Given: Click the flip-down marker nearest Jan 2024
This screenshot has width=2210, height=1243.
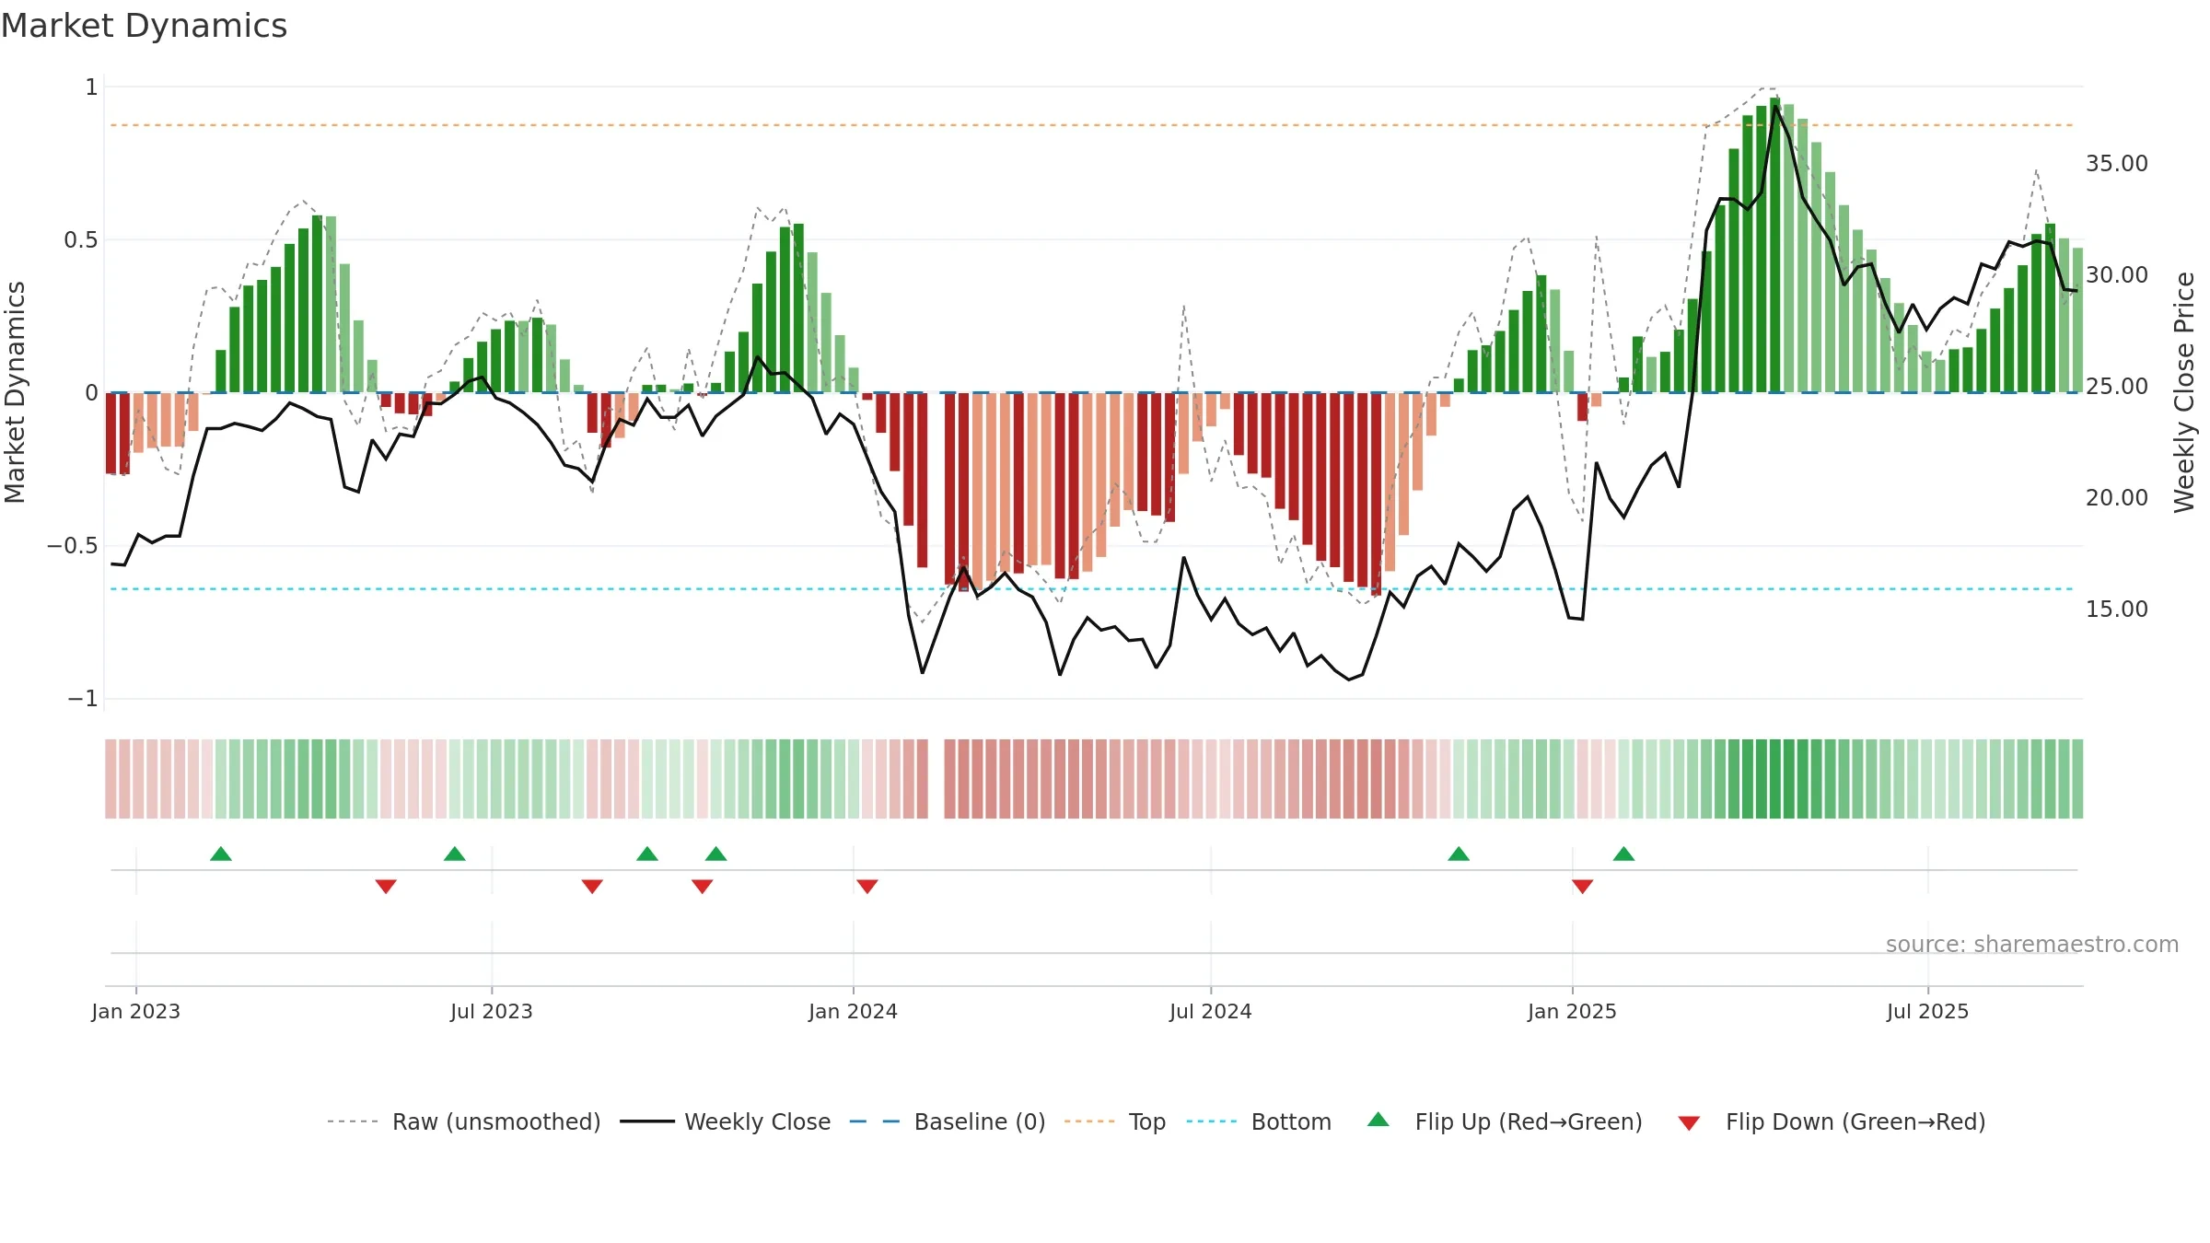Looking at the screenshot, I should [867, 886].
